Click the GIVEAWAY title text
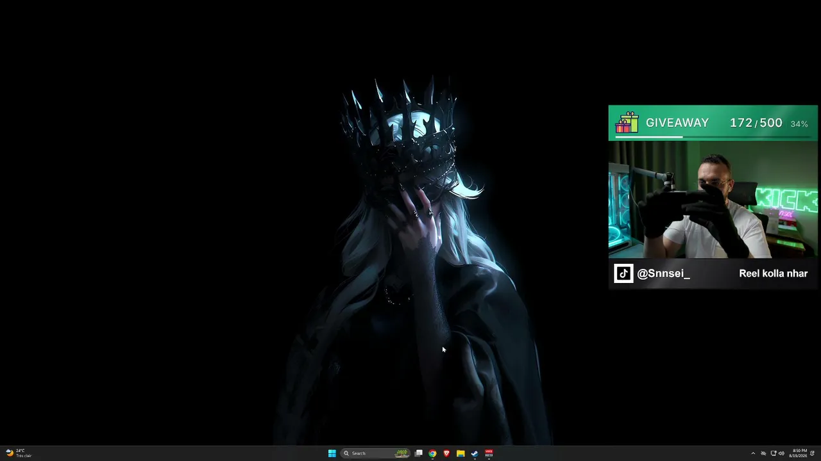The image size is (821, 461). 677,123
